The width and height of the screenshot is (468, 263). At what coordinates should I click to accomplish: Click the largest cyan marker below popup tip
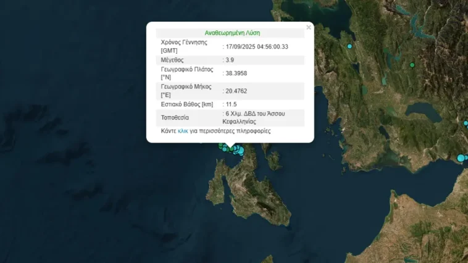tap(240, 150)
